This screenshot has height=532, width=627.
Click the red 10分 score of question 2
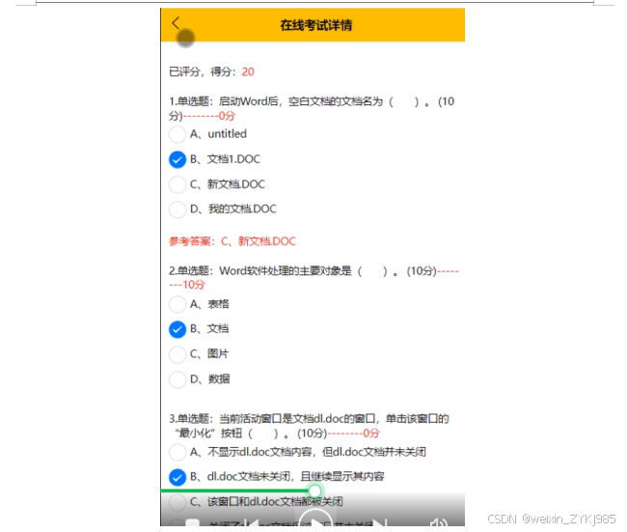coord(194,285)
